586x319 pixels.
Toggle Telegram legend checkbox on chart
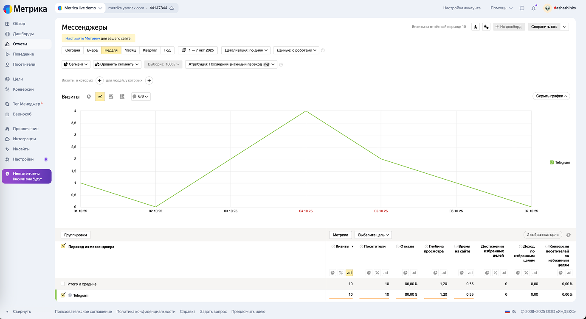552,162
